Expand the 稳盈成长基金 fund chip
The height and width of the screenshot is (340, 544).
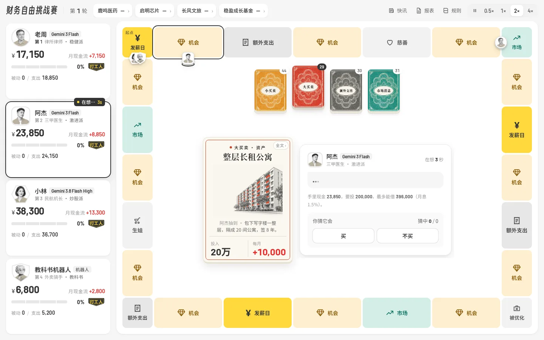pyautogui.click(x=244, y=11)
